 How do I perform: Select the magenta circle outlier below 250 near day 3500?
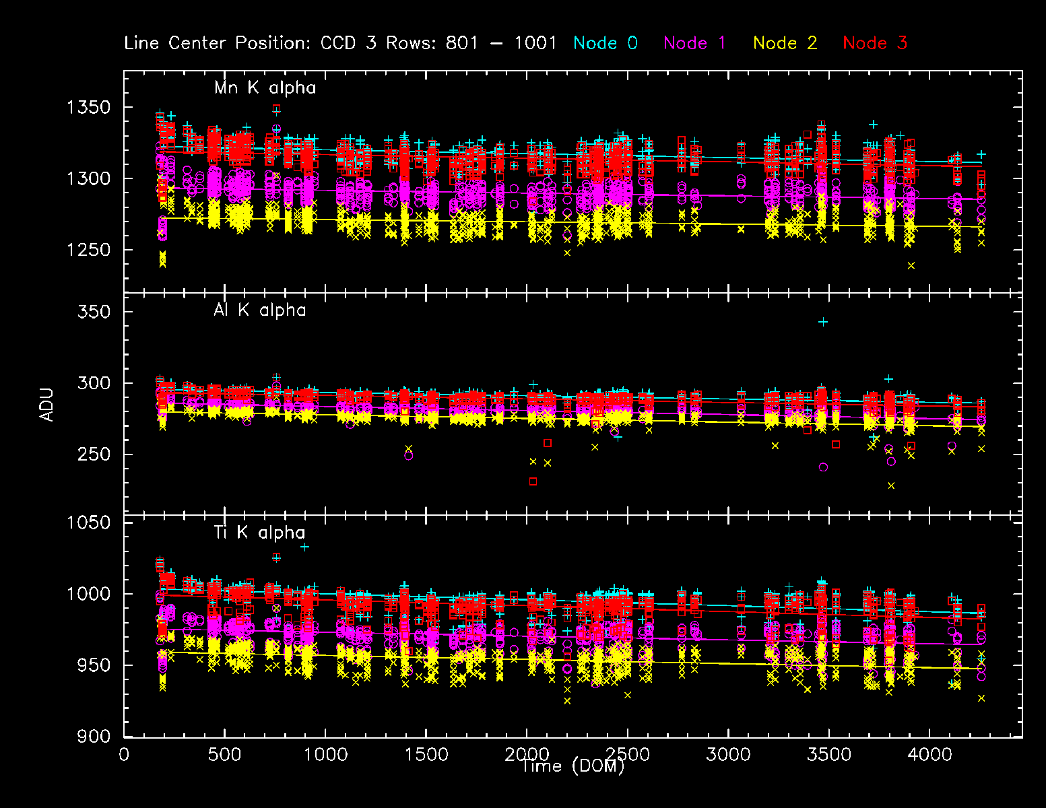pos(823,467)
